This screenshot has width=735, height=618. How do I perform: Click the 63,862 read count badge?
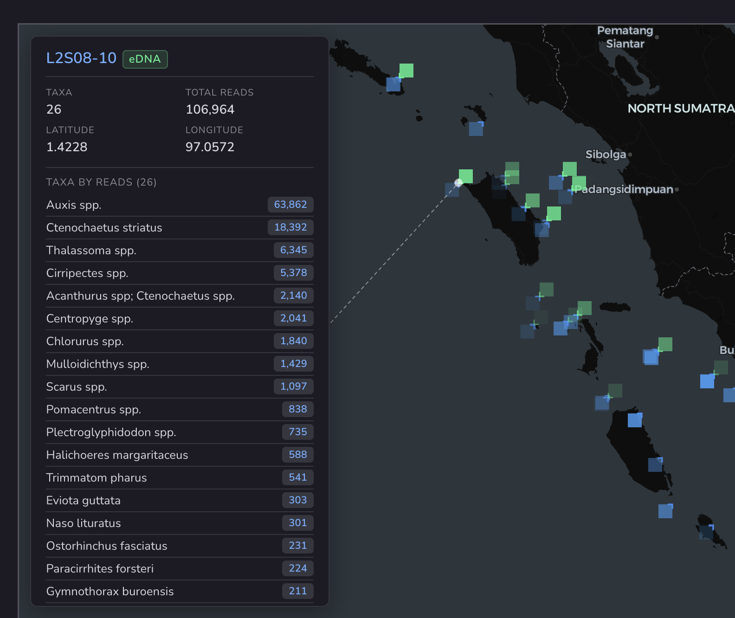click(x=290, y=205)
